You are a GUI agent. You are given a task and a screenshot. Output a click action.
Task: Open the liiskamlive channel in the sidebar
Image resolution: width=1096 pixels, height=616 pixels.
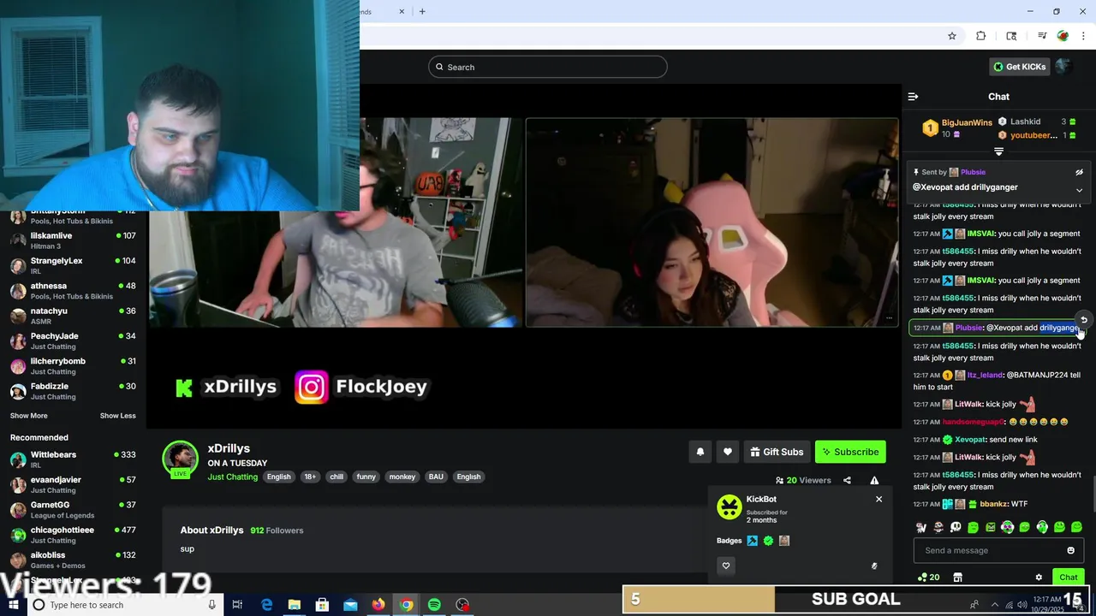click(x=74, y=240)
